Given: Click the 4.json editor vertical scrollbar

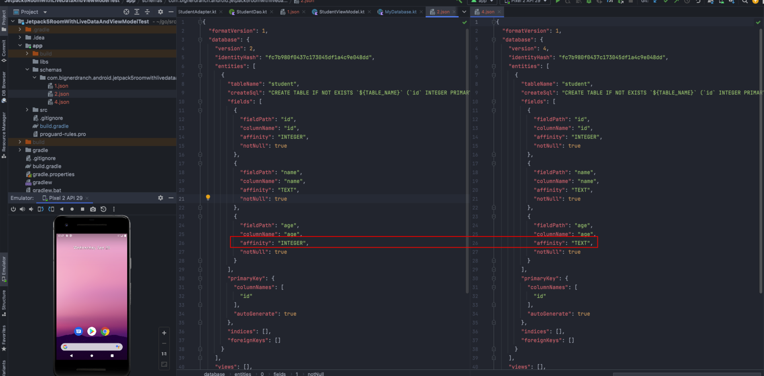Looking at the screenshot, I should [x=761, y=161].
